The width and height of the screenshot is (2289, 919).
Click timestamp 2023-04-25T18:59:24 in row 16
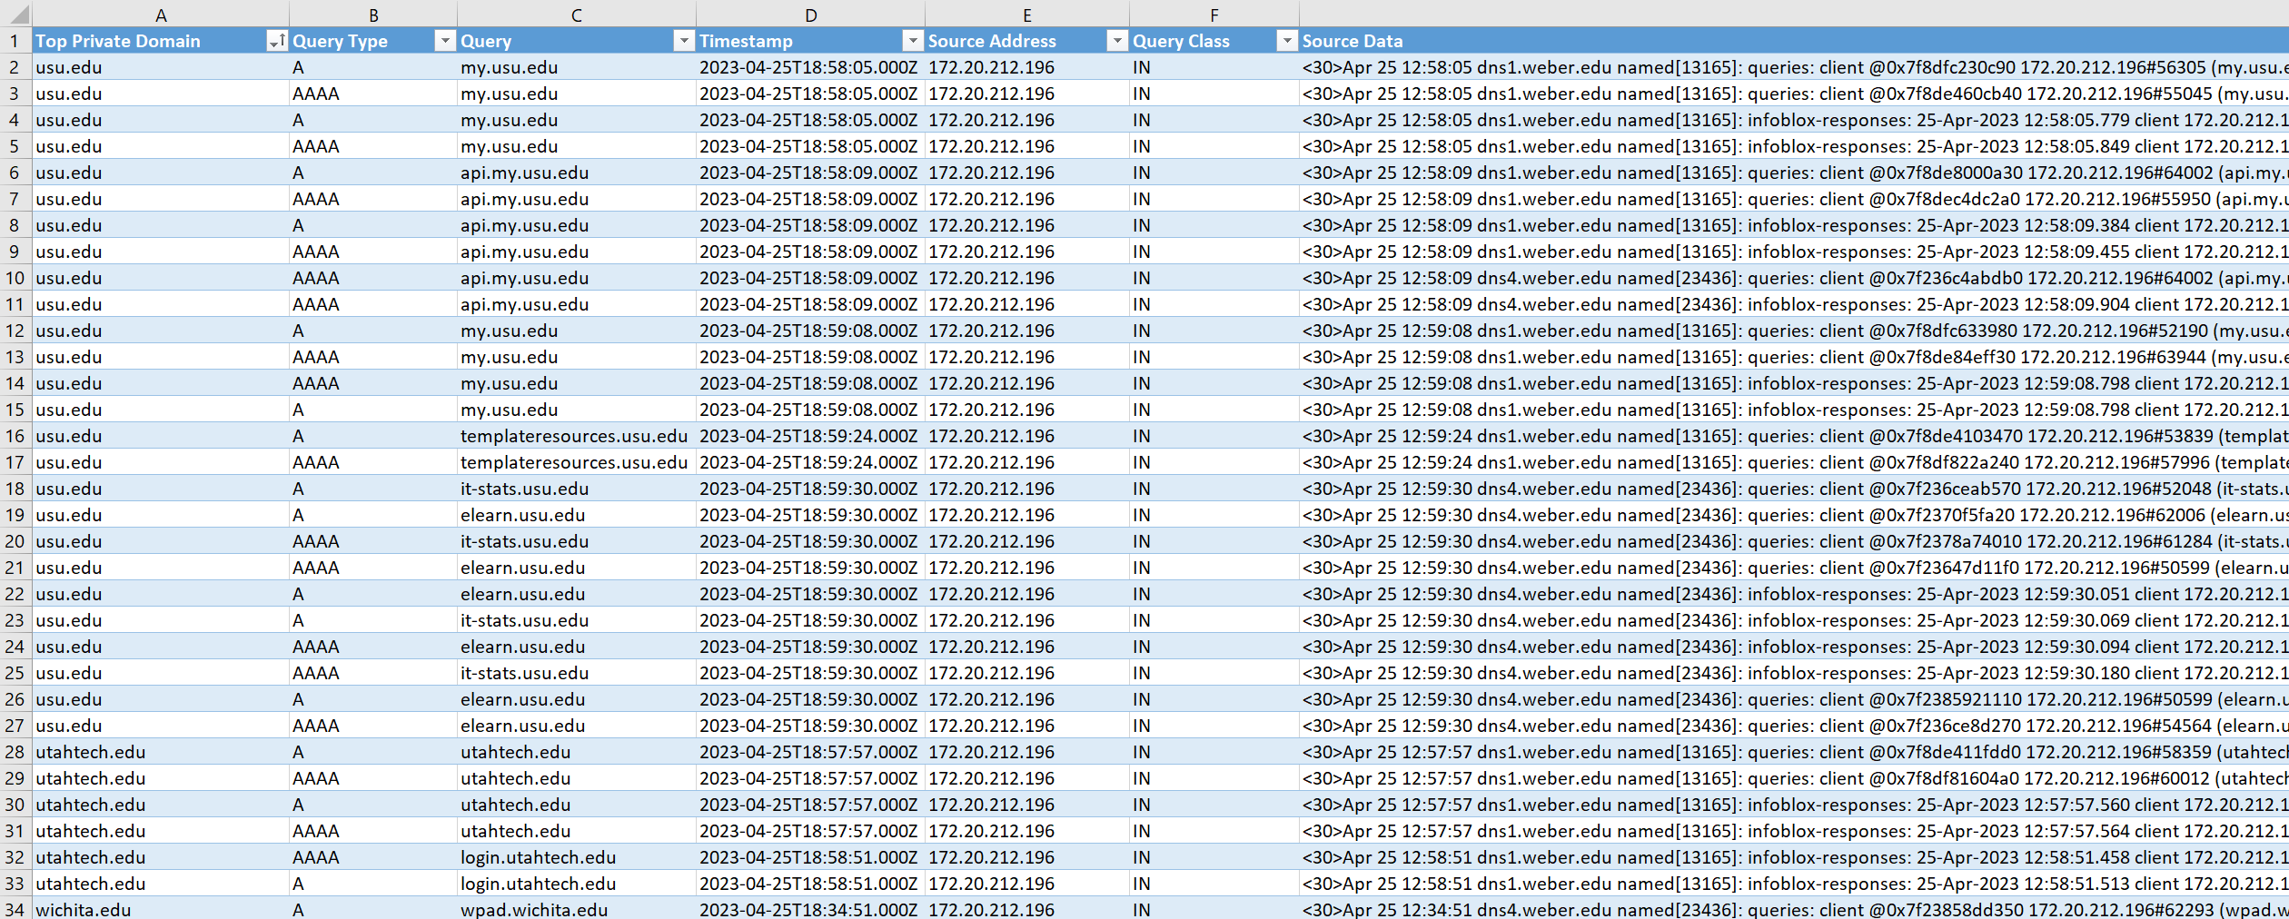pyautogui.click(x=811, y=436)
